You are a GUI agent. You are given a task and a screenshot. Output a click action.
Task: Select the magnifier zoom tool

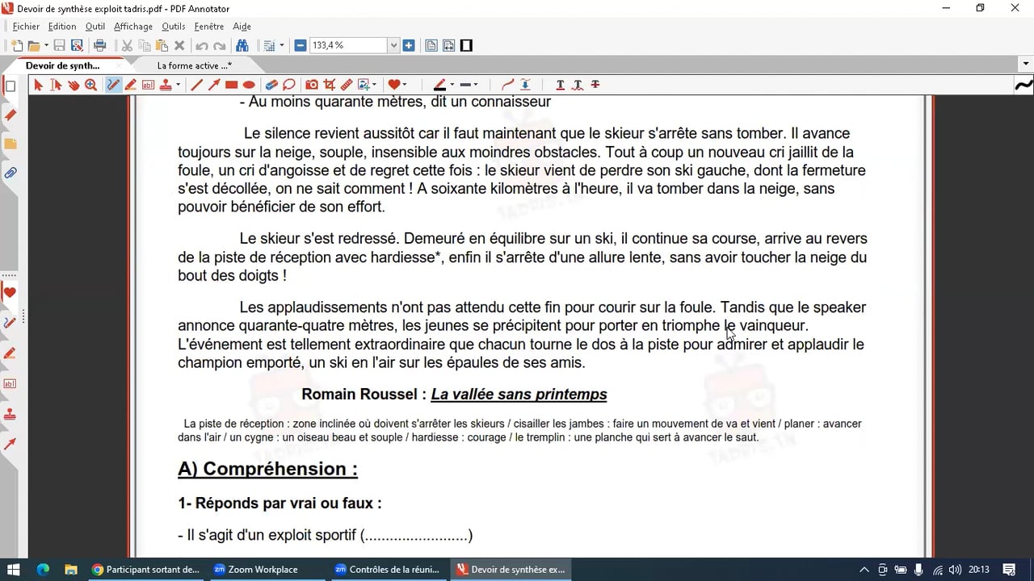click(91, 85)
